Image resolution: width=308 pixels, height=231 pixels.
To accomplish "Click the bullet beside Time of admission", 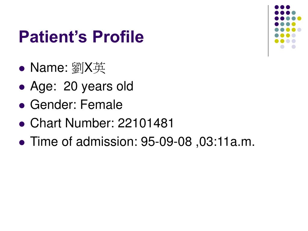I will [22, 143].
